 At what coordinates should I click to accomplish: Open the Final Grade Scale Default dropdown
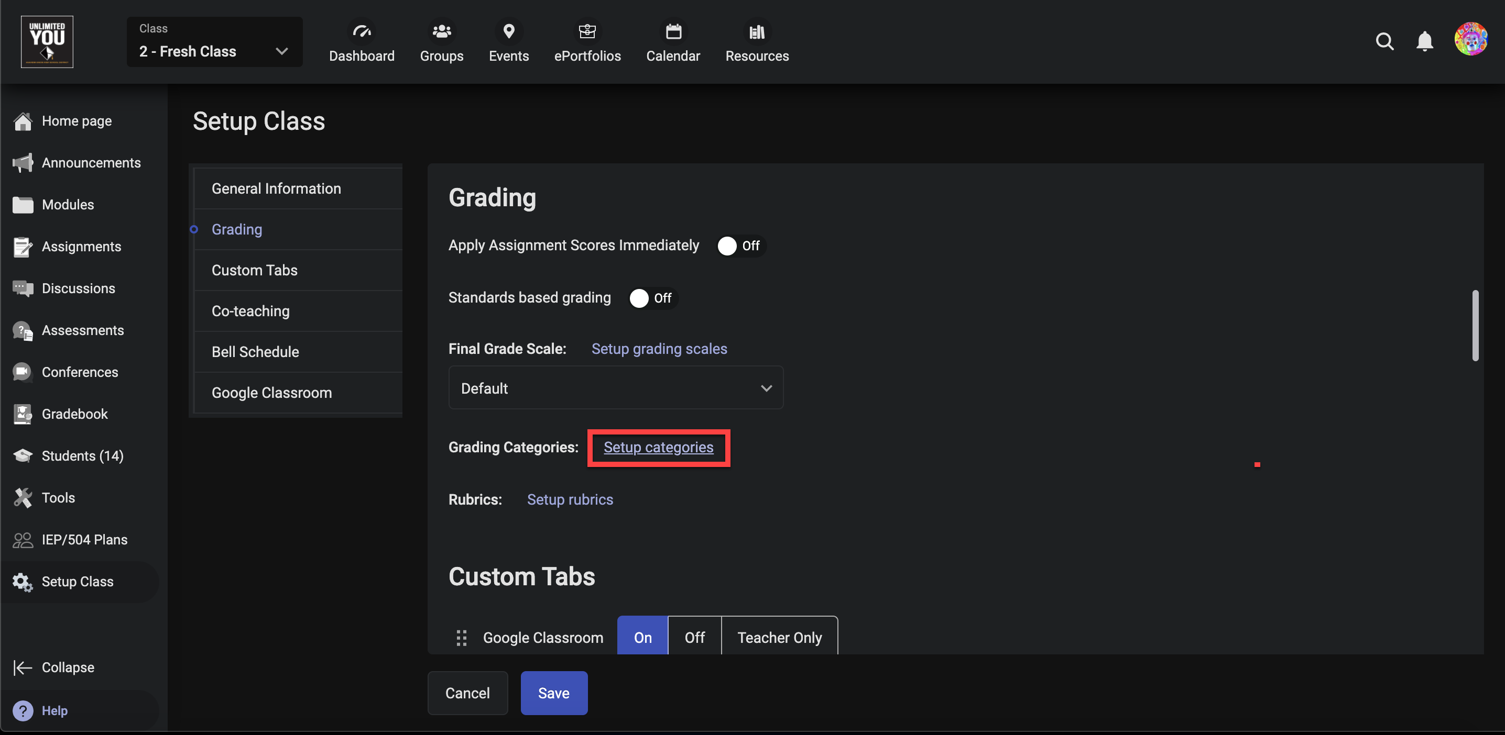tap(615, 388)
